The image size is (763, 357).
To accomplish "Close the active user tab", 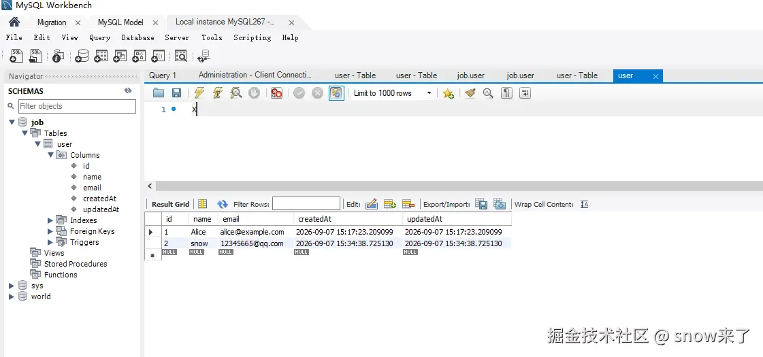I will pos(656,76).
